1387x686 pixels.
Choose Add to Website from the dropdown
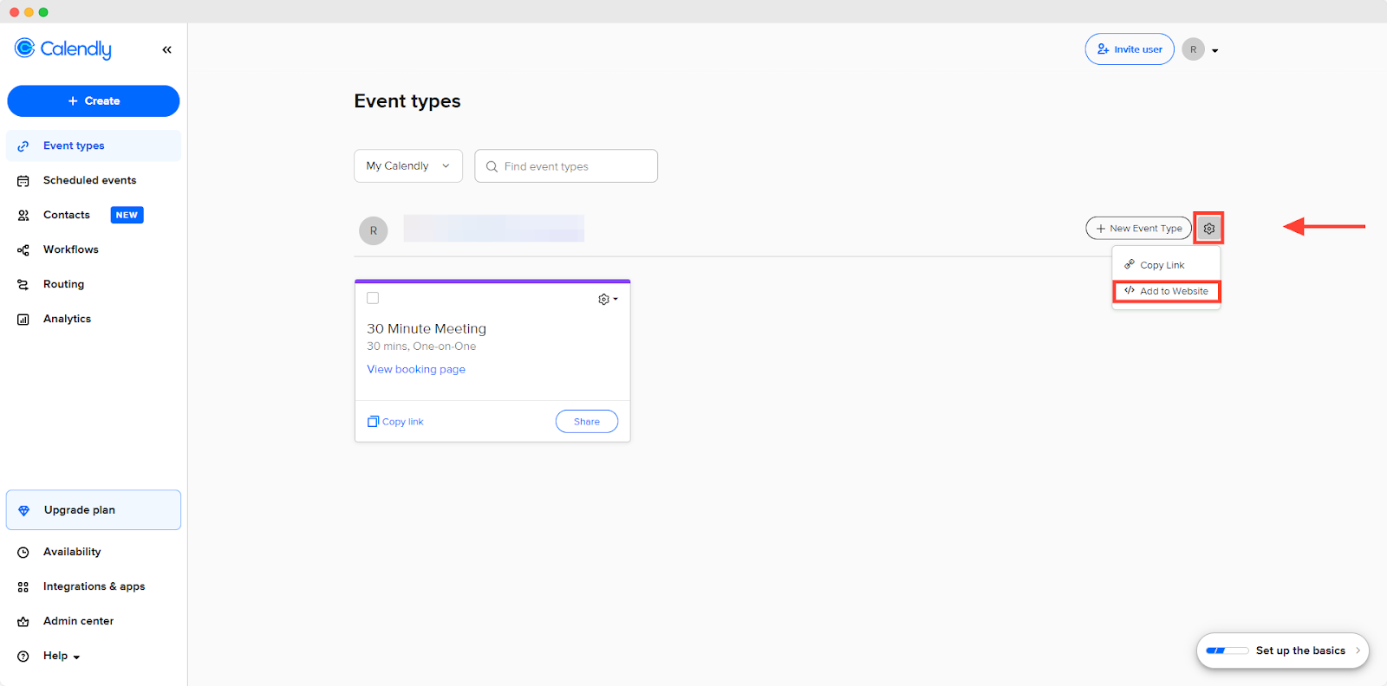coord(1166,291)
